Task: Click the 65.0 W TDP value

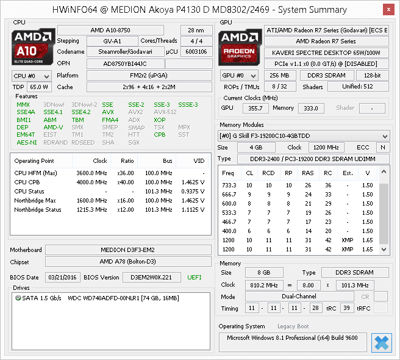Action: pyautogui.click(x=39, y=87)
